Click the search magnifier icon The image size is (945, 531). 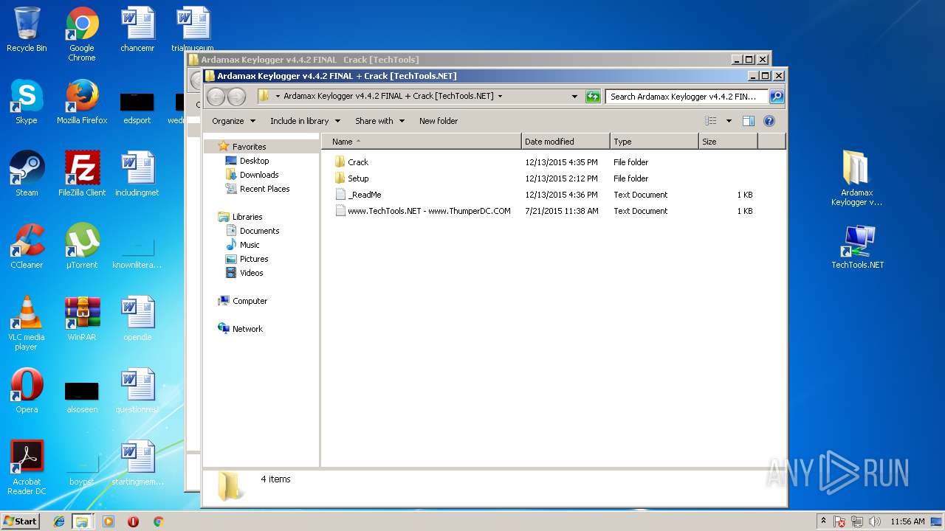(x=776, y=97)
